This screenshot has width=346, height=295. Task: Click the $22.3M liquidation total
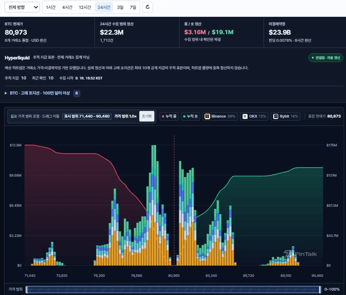point(112,32)
